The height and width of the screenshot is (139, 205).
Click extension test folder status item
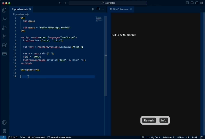point(60,137)
